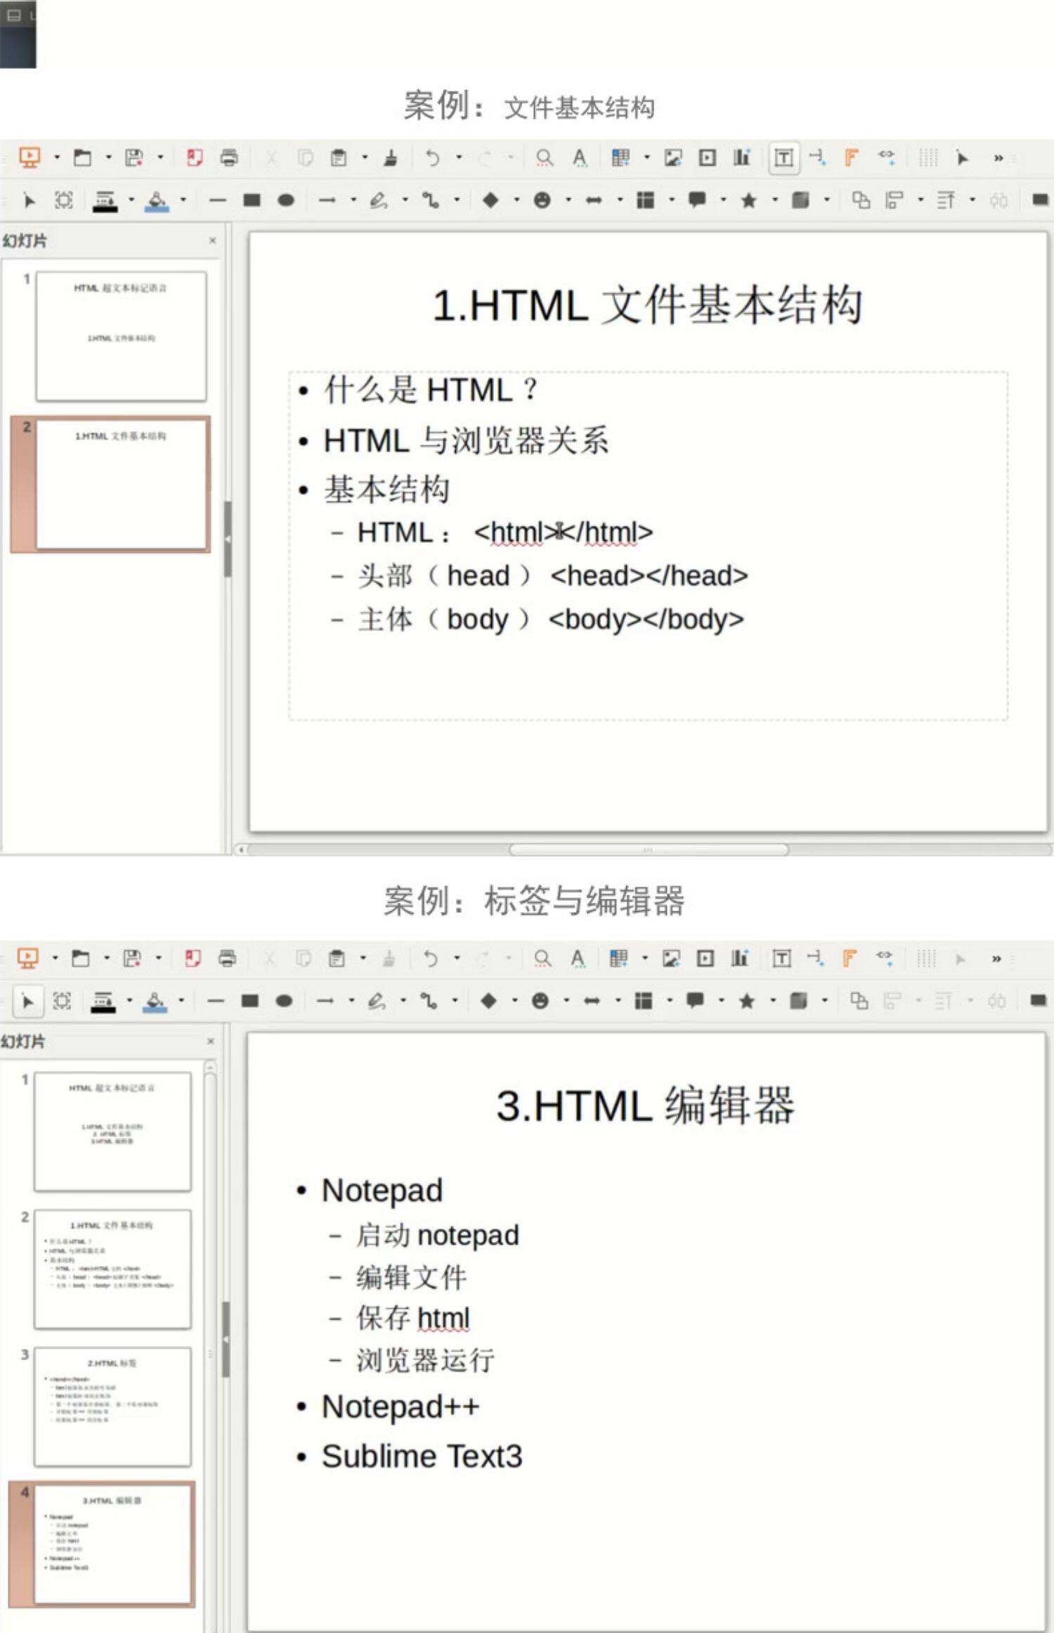This screenshot has height=1633, width=1054.
Task: Open dropdown beside Save icon, 1.HTML 文件基本结构 editor
Action: point(160,158)
